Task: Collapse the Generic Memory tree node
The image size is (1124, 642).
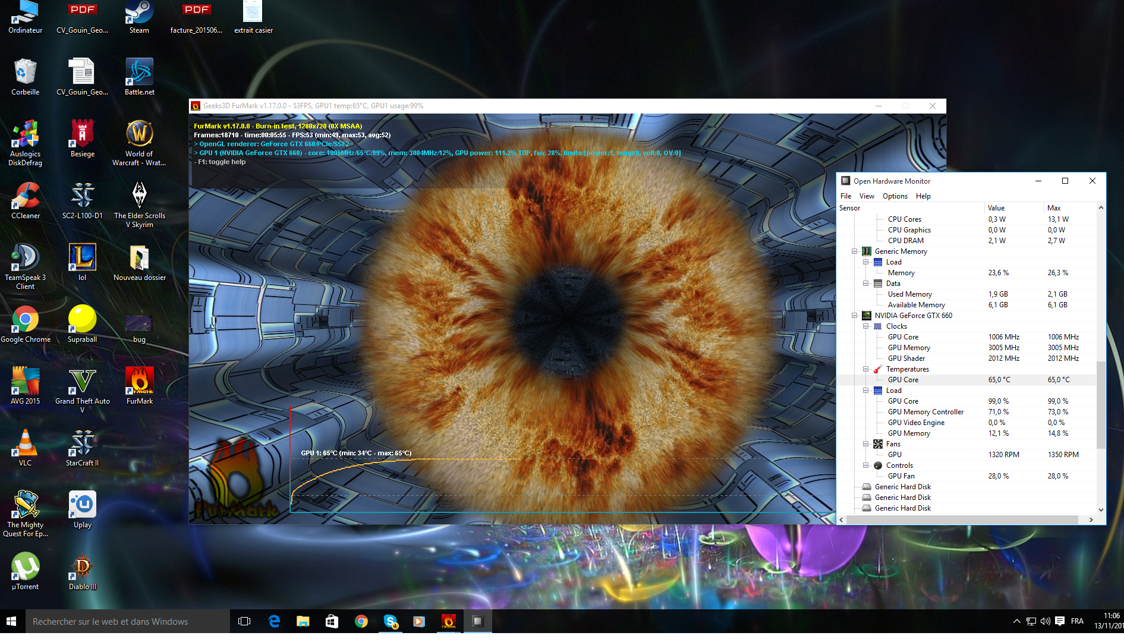Action: 855,251
